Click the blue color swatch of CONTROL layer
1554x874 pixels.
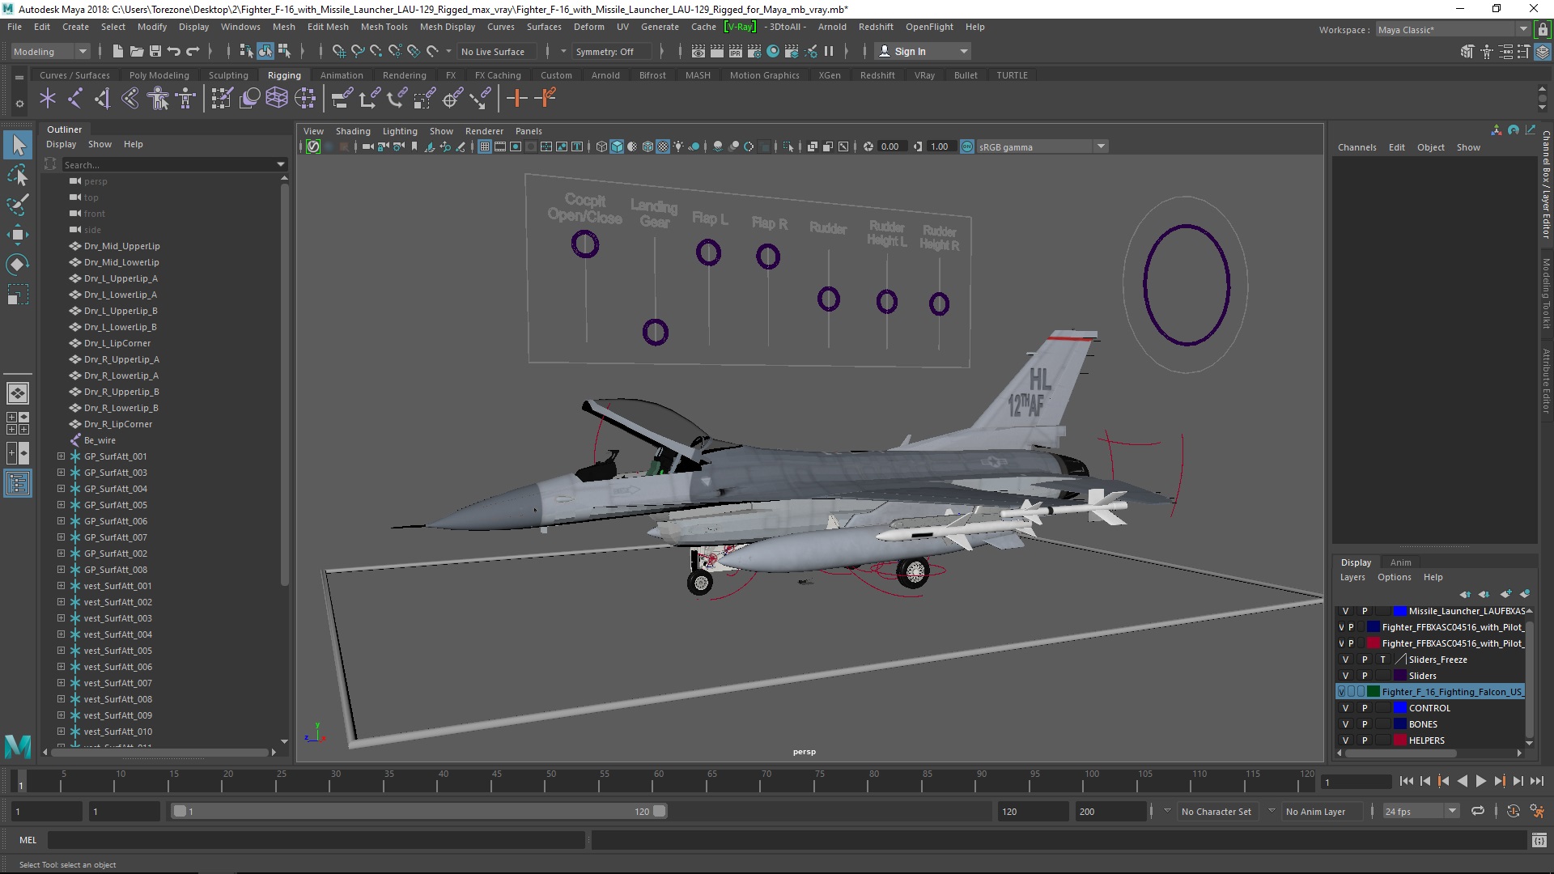coord(1400,708)
